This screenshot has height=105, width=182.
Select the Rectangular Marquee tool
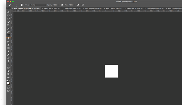[x=8, y=16]
